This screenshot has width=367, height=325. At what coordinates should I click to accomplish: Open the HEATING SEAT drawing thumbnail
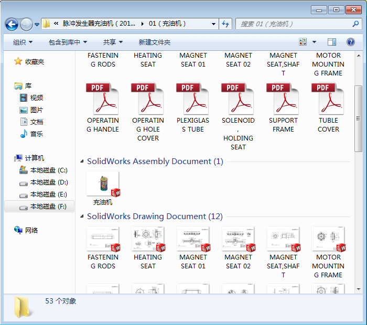[148, 240]
